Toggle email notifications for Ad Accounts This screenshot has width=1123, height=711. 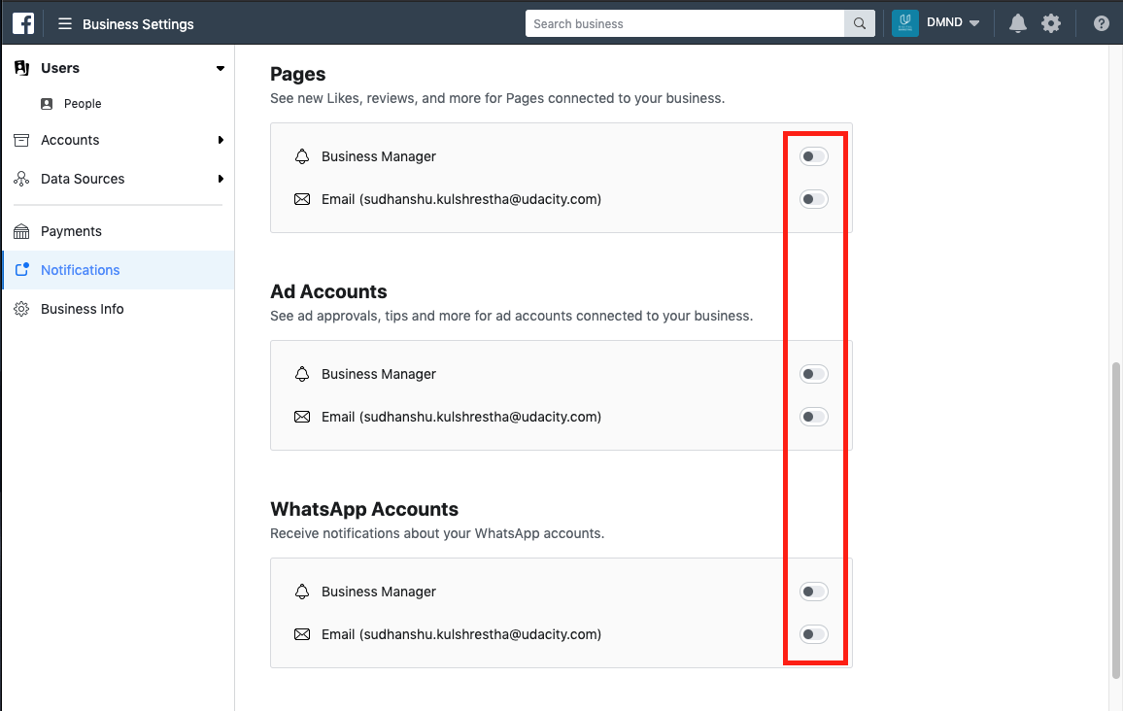click(813, 416)
